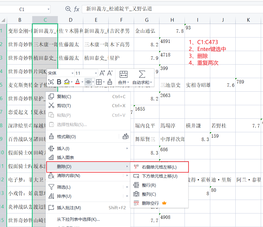Expand the fill color dropdown arrow
263x227 pixels.
(x=72, y=82)
